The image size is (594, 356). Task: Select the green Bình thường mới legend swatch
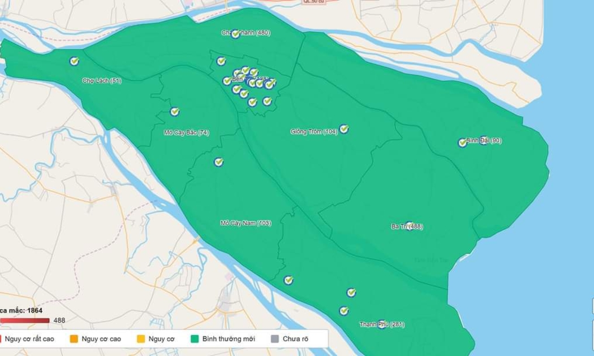[x=195, y=339]
